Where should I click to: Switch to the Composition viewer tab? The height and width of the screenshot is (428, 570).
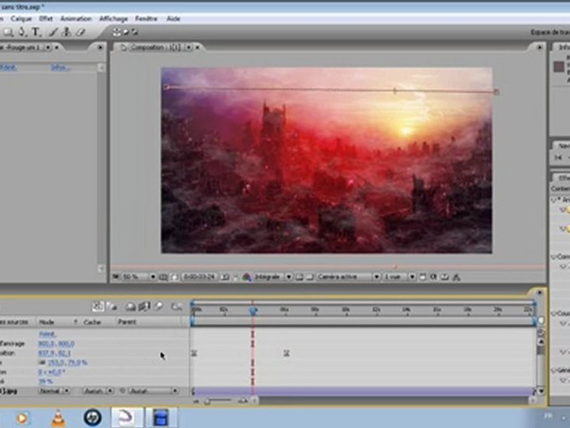point(155,48)
